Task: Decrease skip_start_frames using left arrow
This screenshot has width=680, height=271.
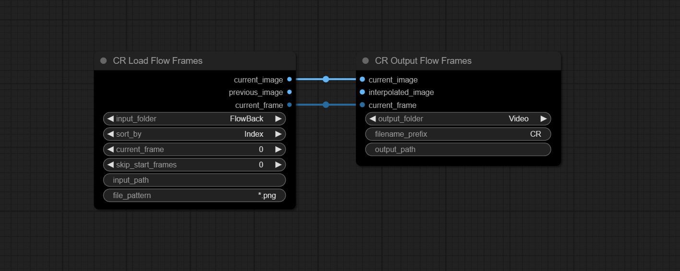Action: tap(110, 165)
